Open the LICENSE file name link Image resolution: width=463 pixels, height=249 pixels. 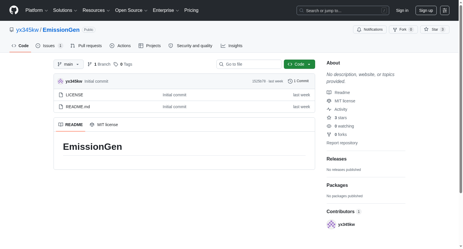[74, 95]
